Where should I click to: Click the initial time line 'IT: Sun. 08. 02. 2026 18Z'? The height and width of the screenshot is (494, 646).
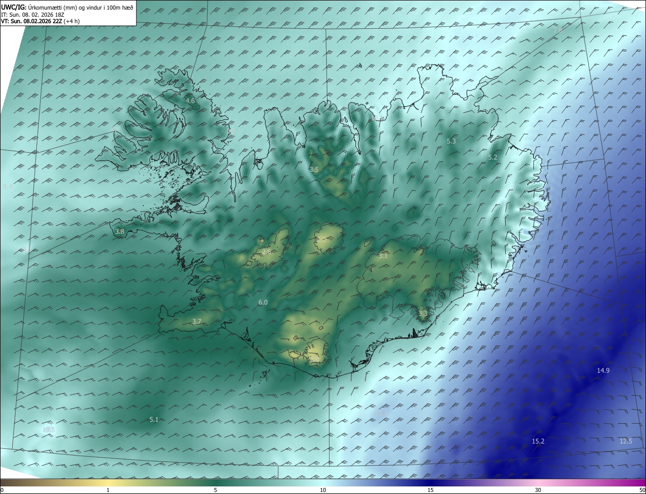(33, 15)
